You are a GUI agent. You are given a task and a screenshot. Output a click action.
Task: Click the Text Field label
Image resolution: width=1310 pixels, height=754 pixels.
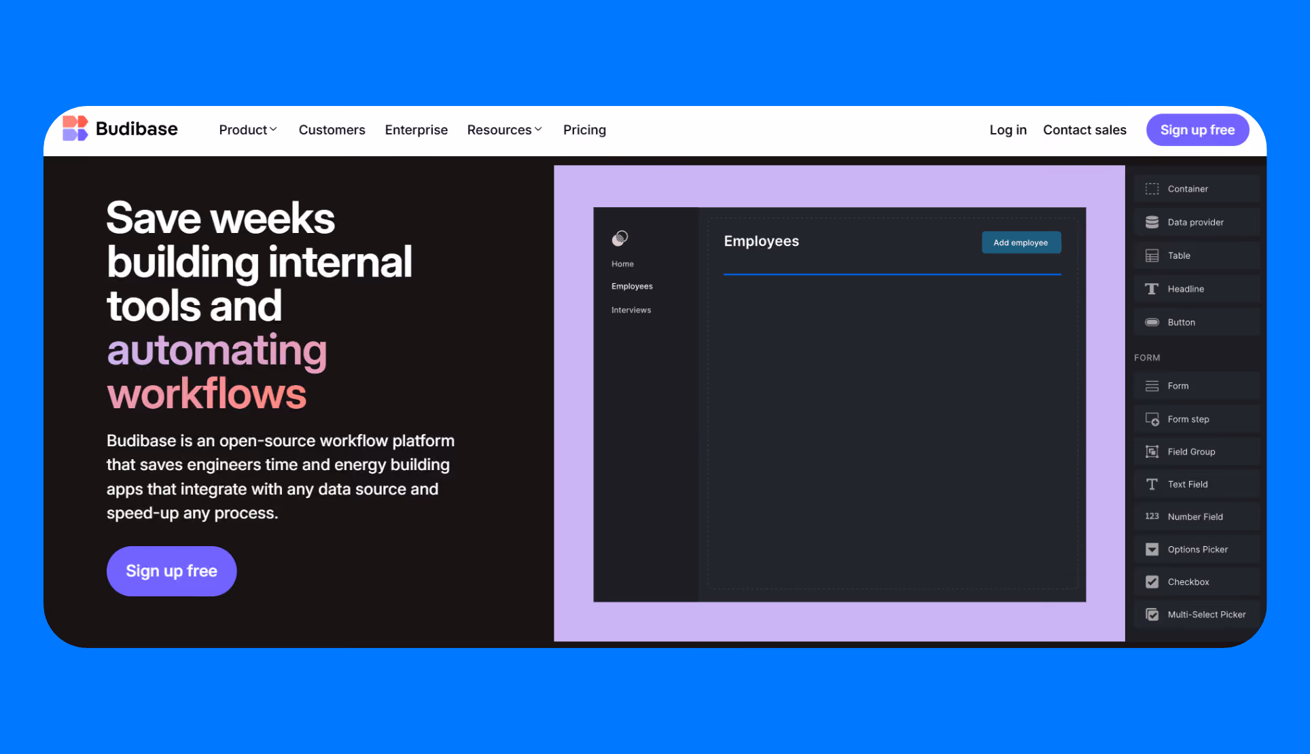point(1188,484)
